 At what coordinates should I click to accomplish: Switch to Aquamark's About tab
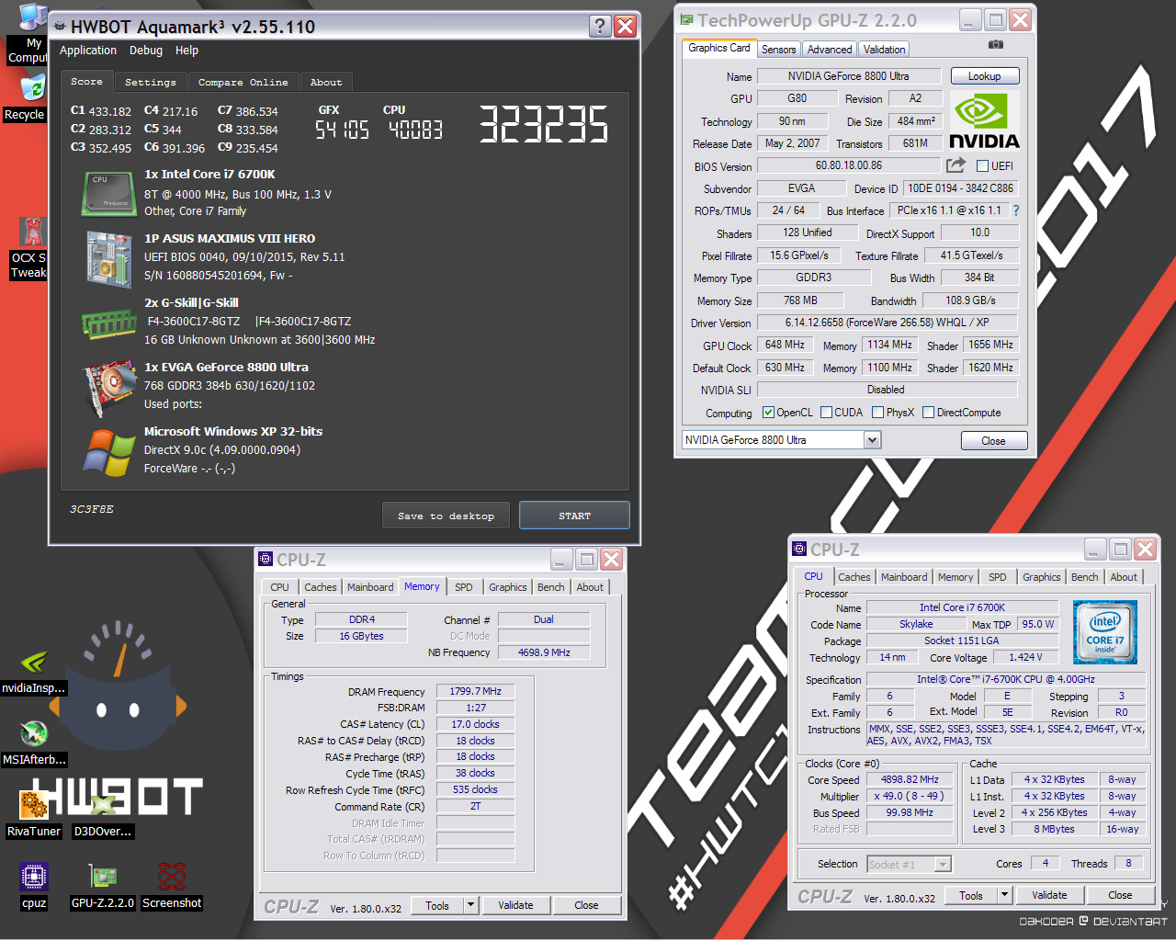(x=325, y=82)
